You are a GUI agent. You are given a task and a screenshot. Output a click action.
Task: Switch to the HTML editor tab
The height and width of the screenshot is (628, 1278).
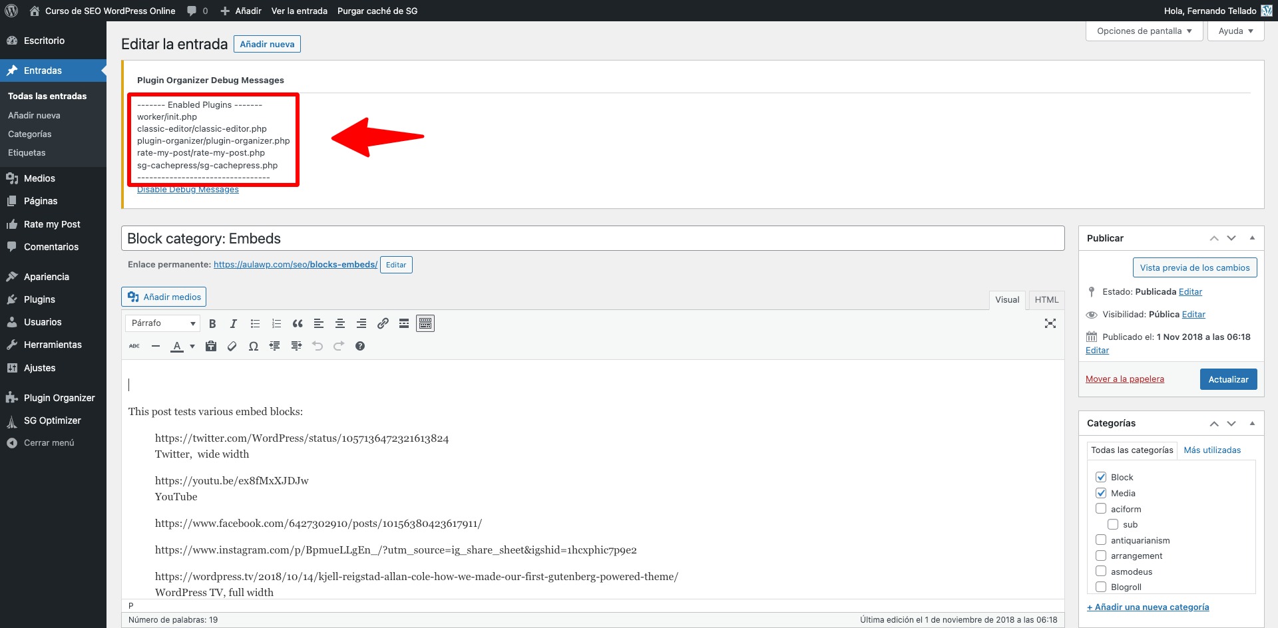pos(1046,300)
